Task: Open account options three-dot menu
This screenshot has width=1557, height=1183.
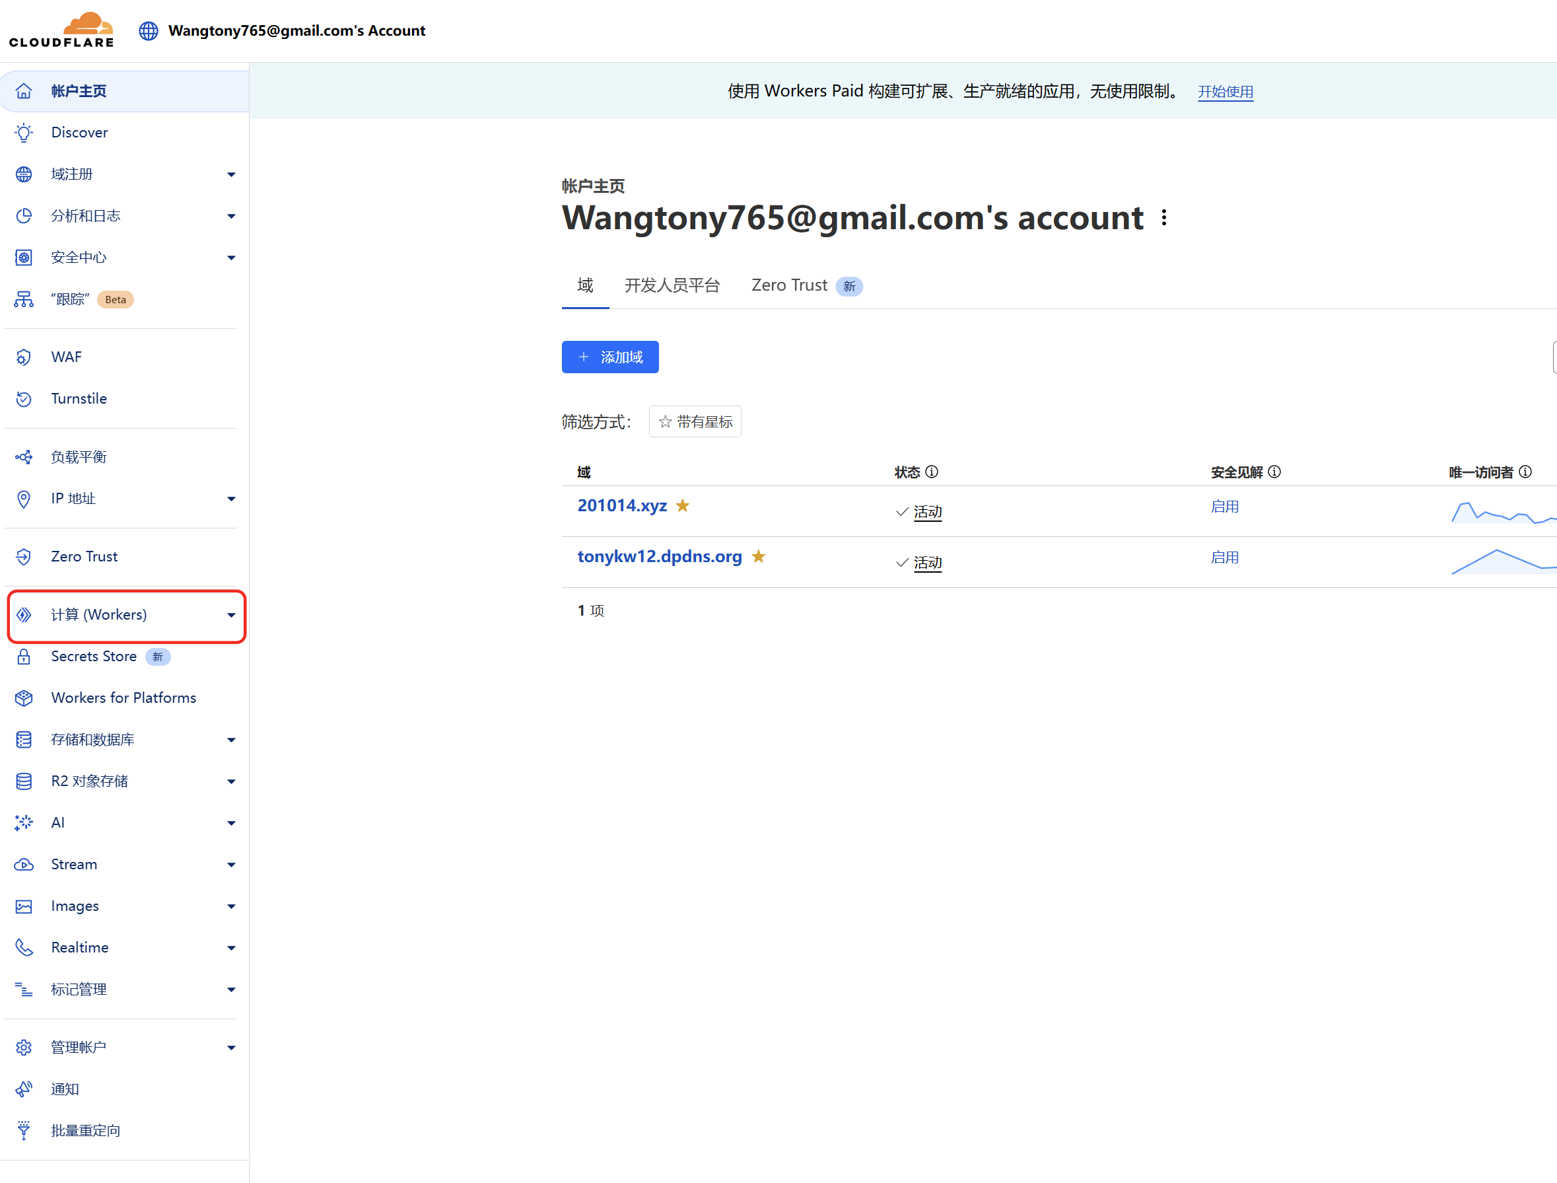Action: 1164,217
